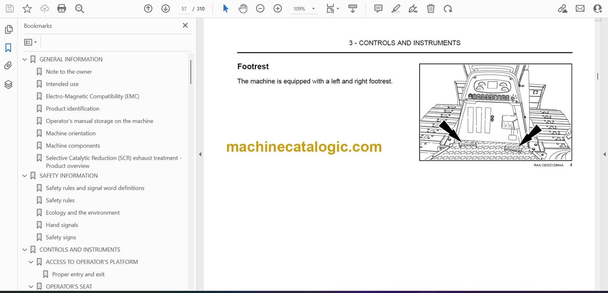Open the bookmarks options menu dropdown
Viewport: 608px width, 293px height.
(x=30, y=42)
